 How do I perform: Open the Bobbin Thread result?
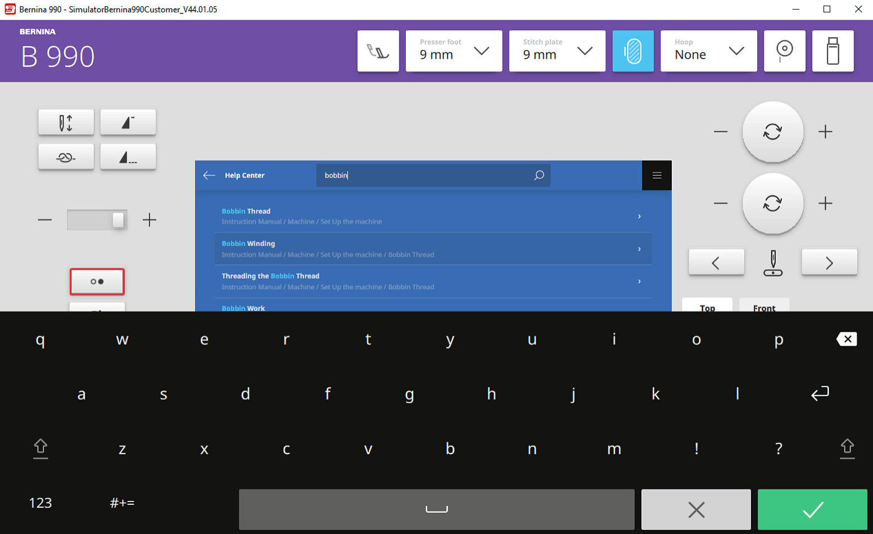433,216
